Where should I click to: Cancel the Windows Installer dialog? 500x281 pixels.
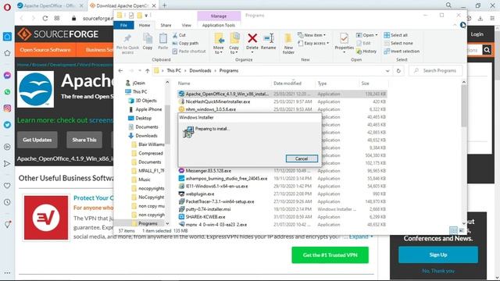click(x=302, y=158)
